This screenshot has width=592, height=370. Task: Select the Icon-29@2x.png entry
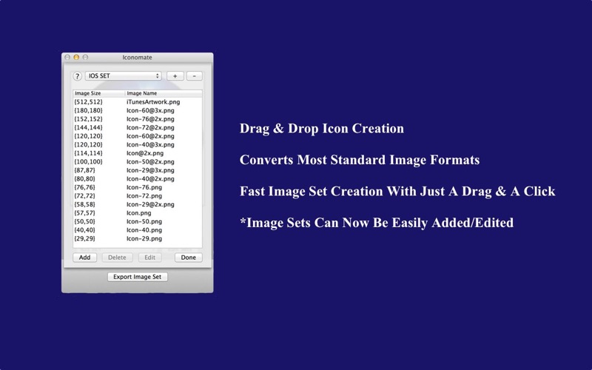click(150, 204)
